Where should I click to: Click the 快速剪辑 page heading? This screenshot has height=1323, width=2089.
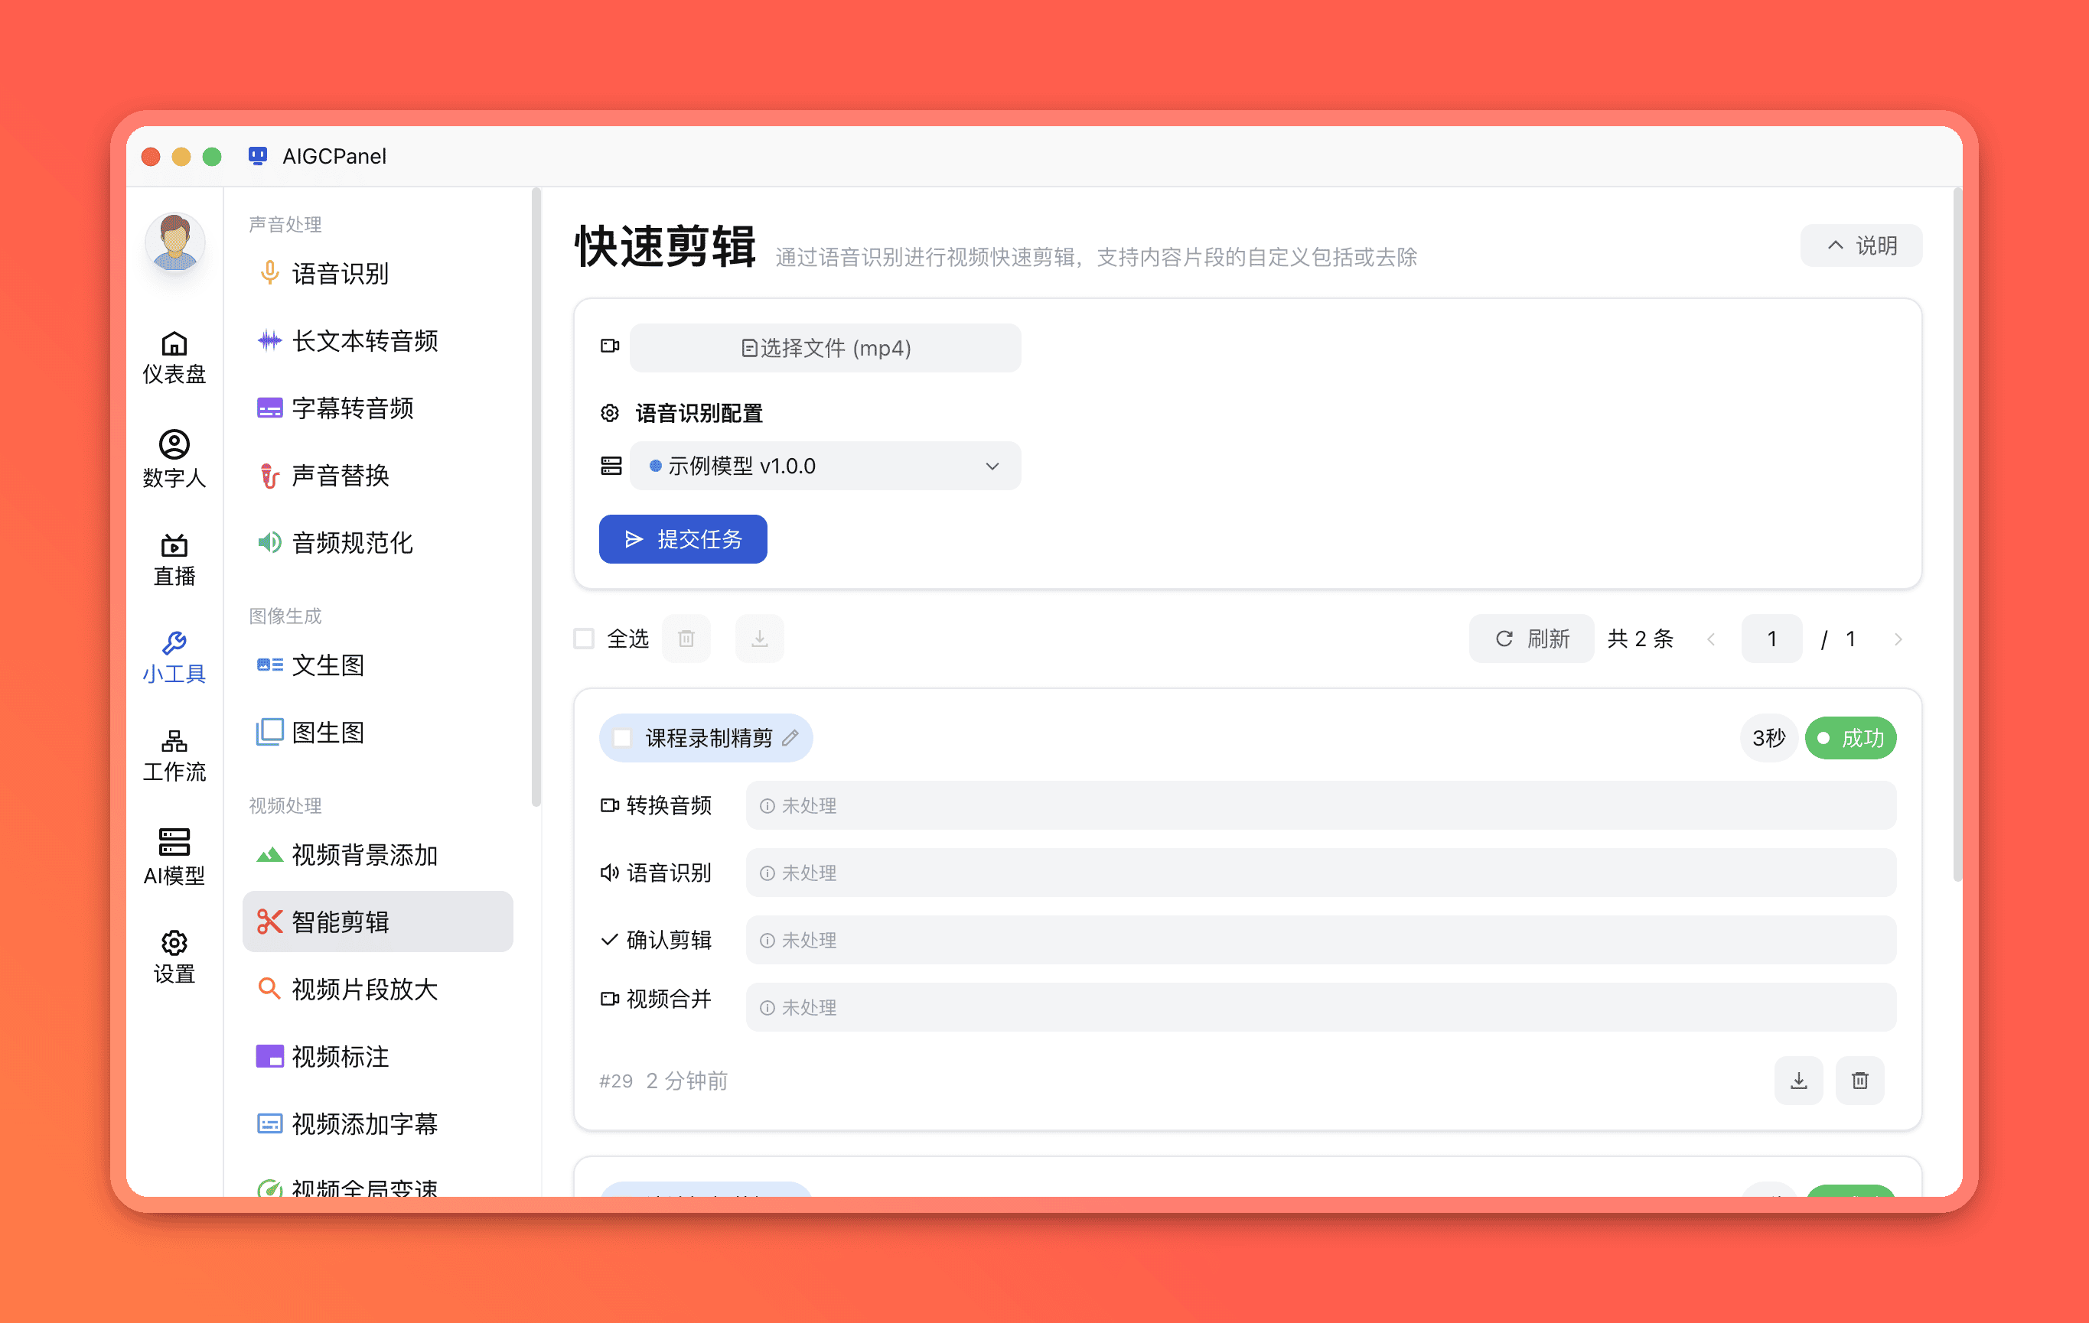pyautogui.click(x=666, y=247)
